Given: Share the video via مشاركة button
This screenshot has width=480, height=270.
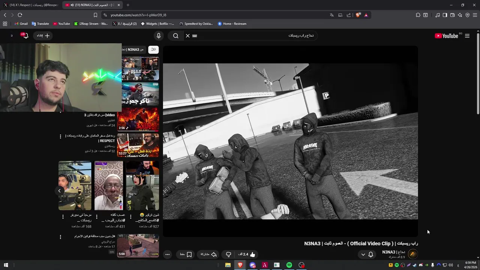Looking at the screenshot, I should pos(208,254).
